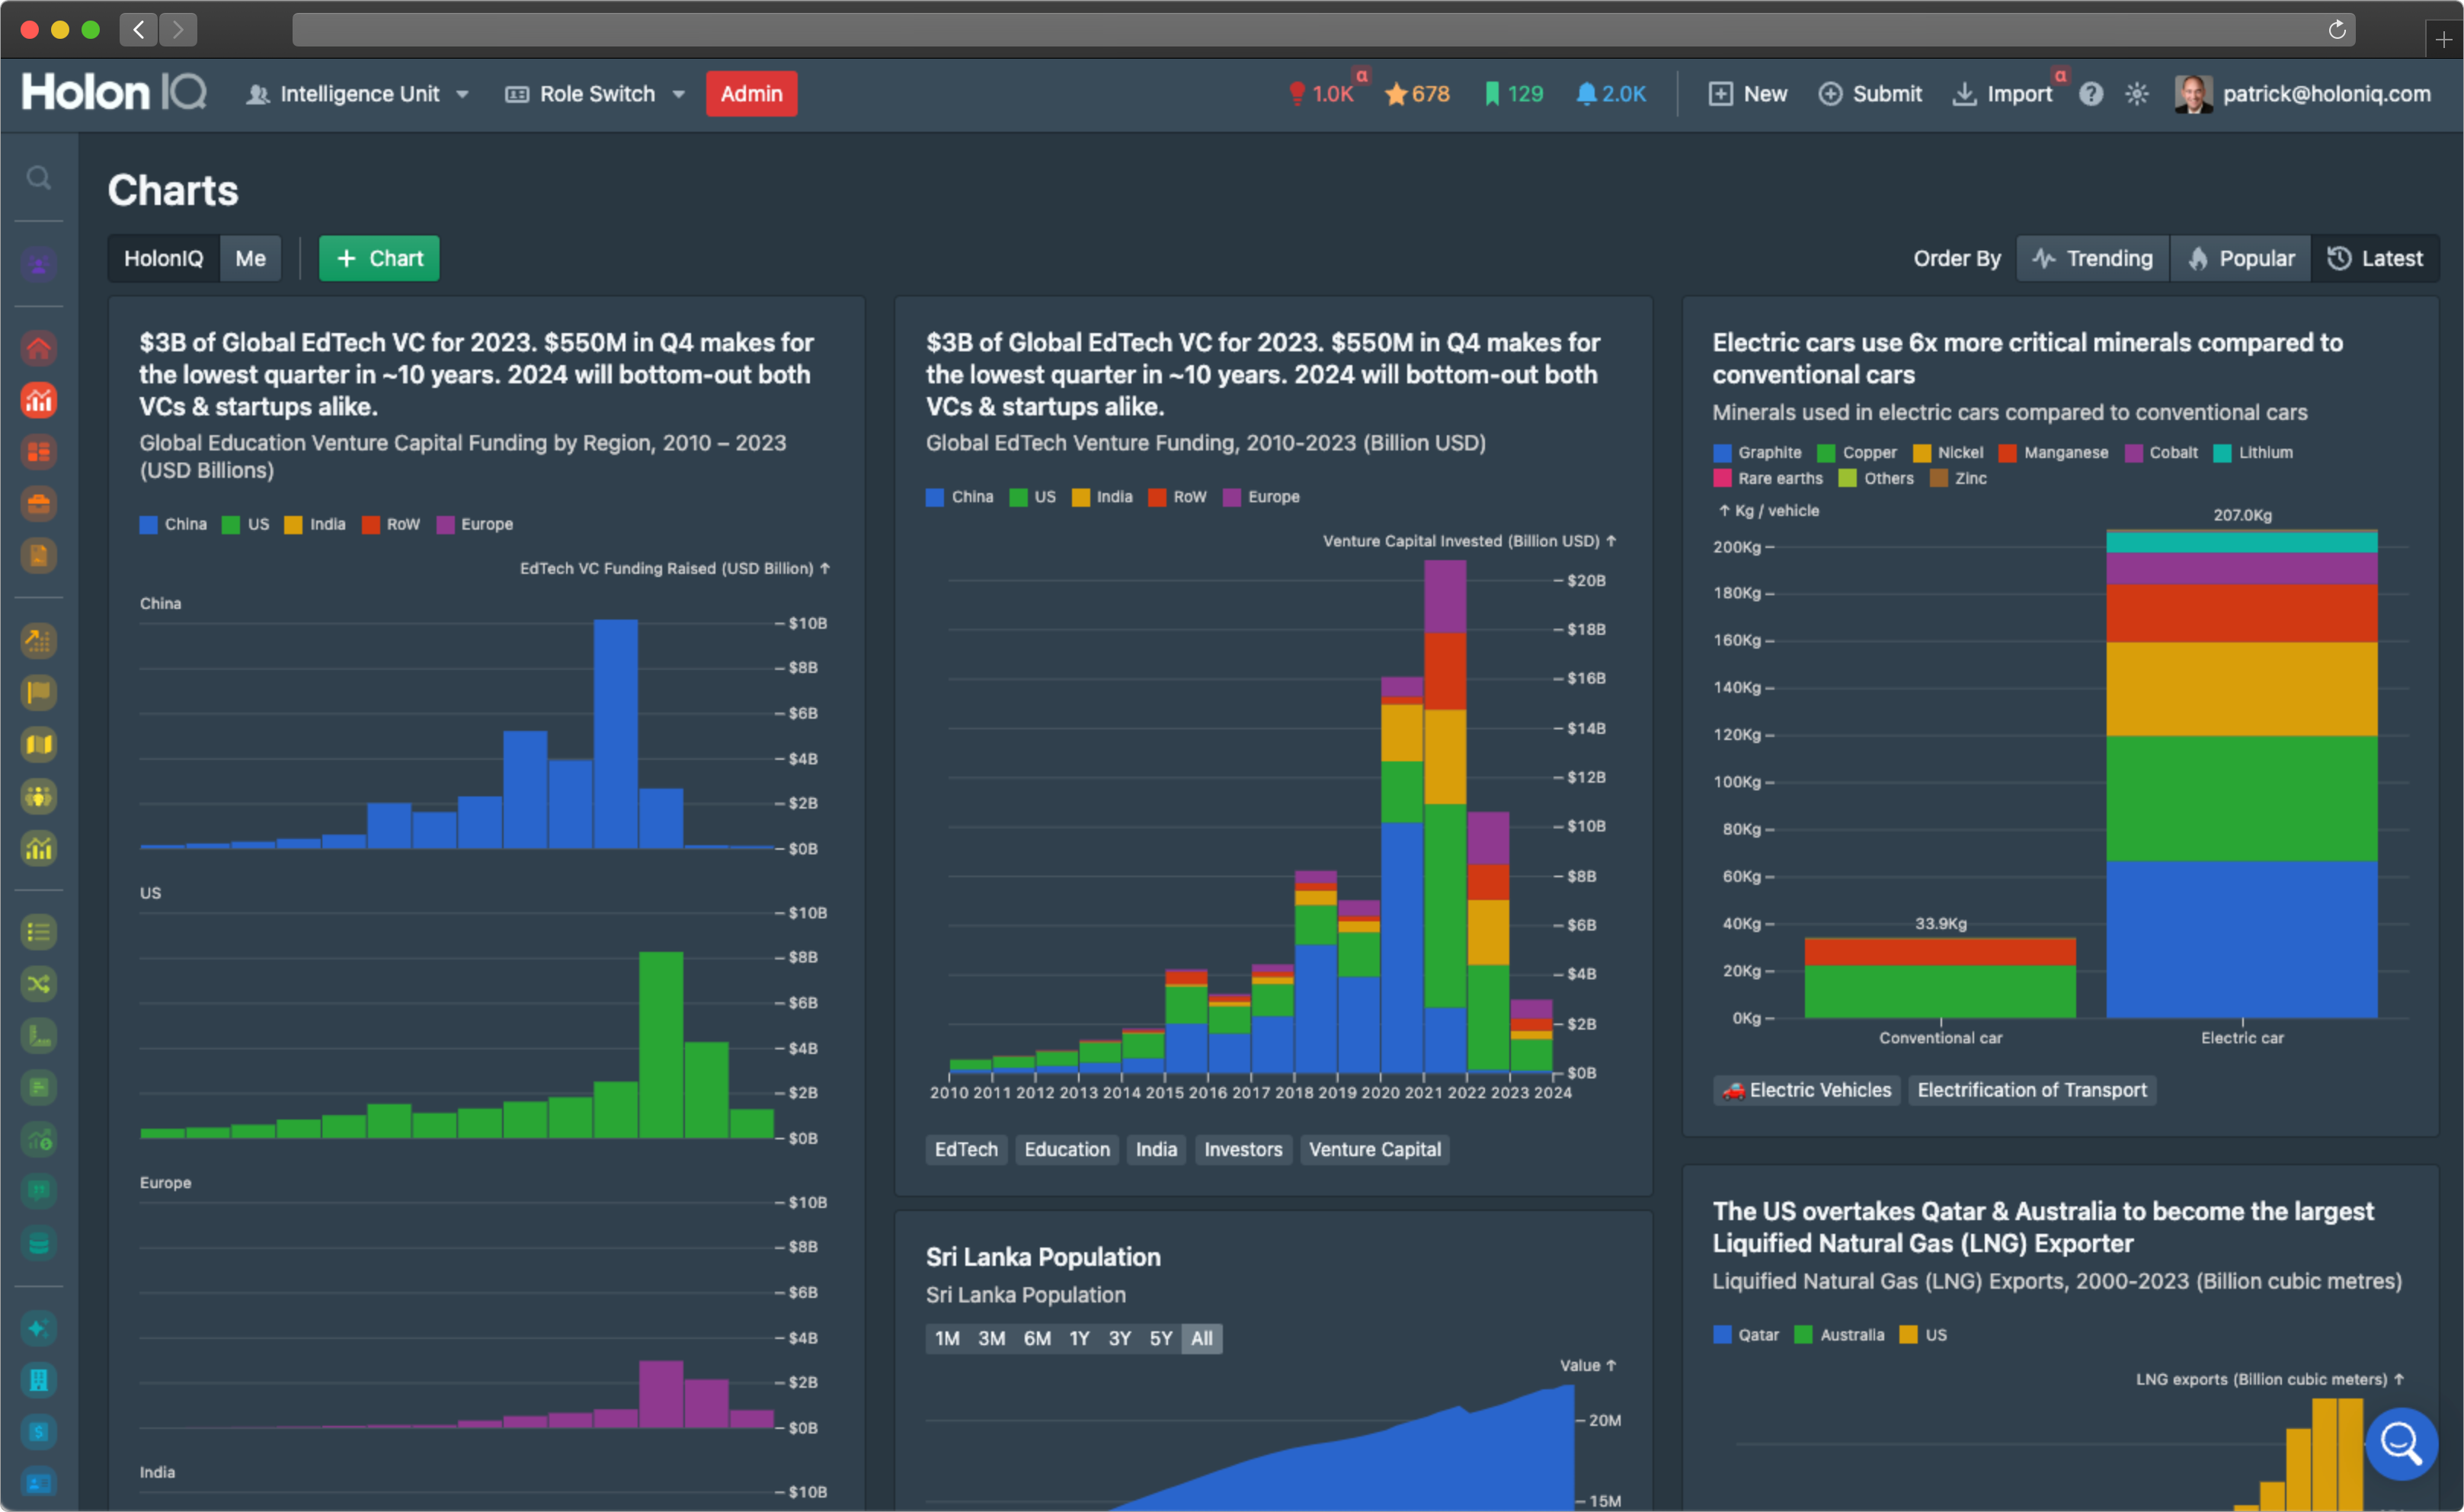Switch chart source to Me

(x=250, y=259)
